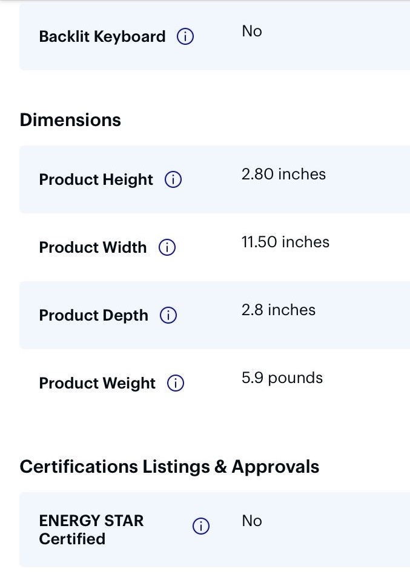Image resolution: width=410 pixels, height=577 pixels.
Task: Click the Product Width label text
Action: [93, 247]
